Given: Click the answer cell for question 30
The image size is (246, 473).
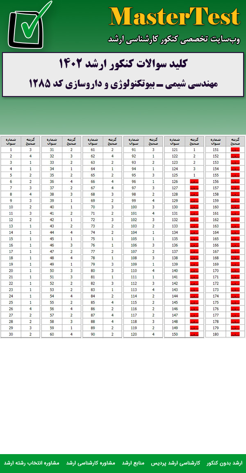Looking at the screenshot, I should point(30,334).
